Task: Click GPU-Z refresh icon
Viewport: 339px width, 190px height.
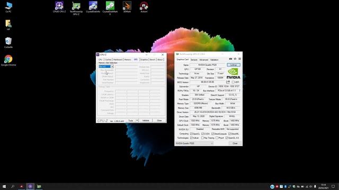Action: (x=235, y=59)
